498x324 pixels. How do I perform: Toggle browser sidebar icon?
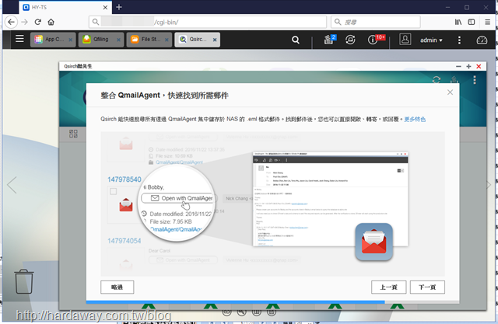pyautogui.click(x=472, y=22)
